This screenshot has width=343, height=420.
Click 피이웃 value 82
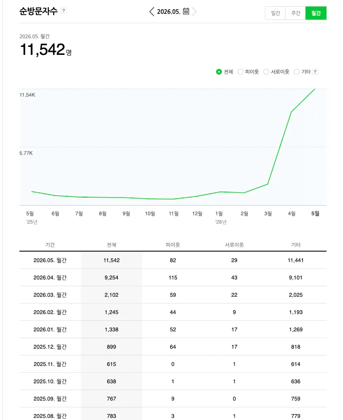(x=173, y=260)
